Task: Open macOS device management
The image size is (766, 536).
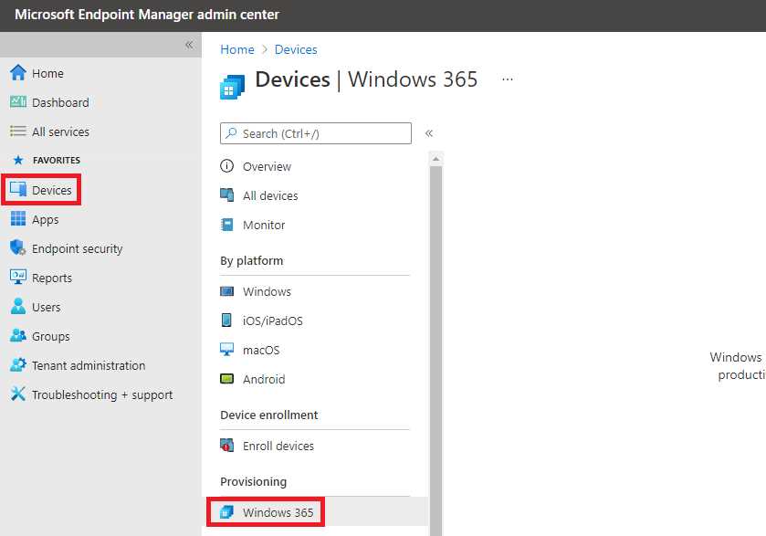Action: coord(262,350)
